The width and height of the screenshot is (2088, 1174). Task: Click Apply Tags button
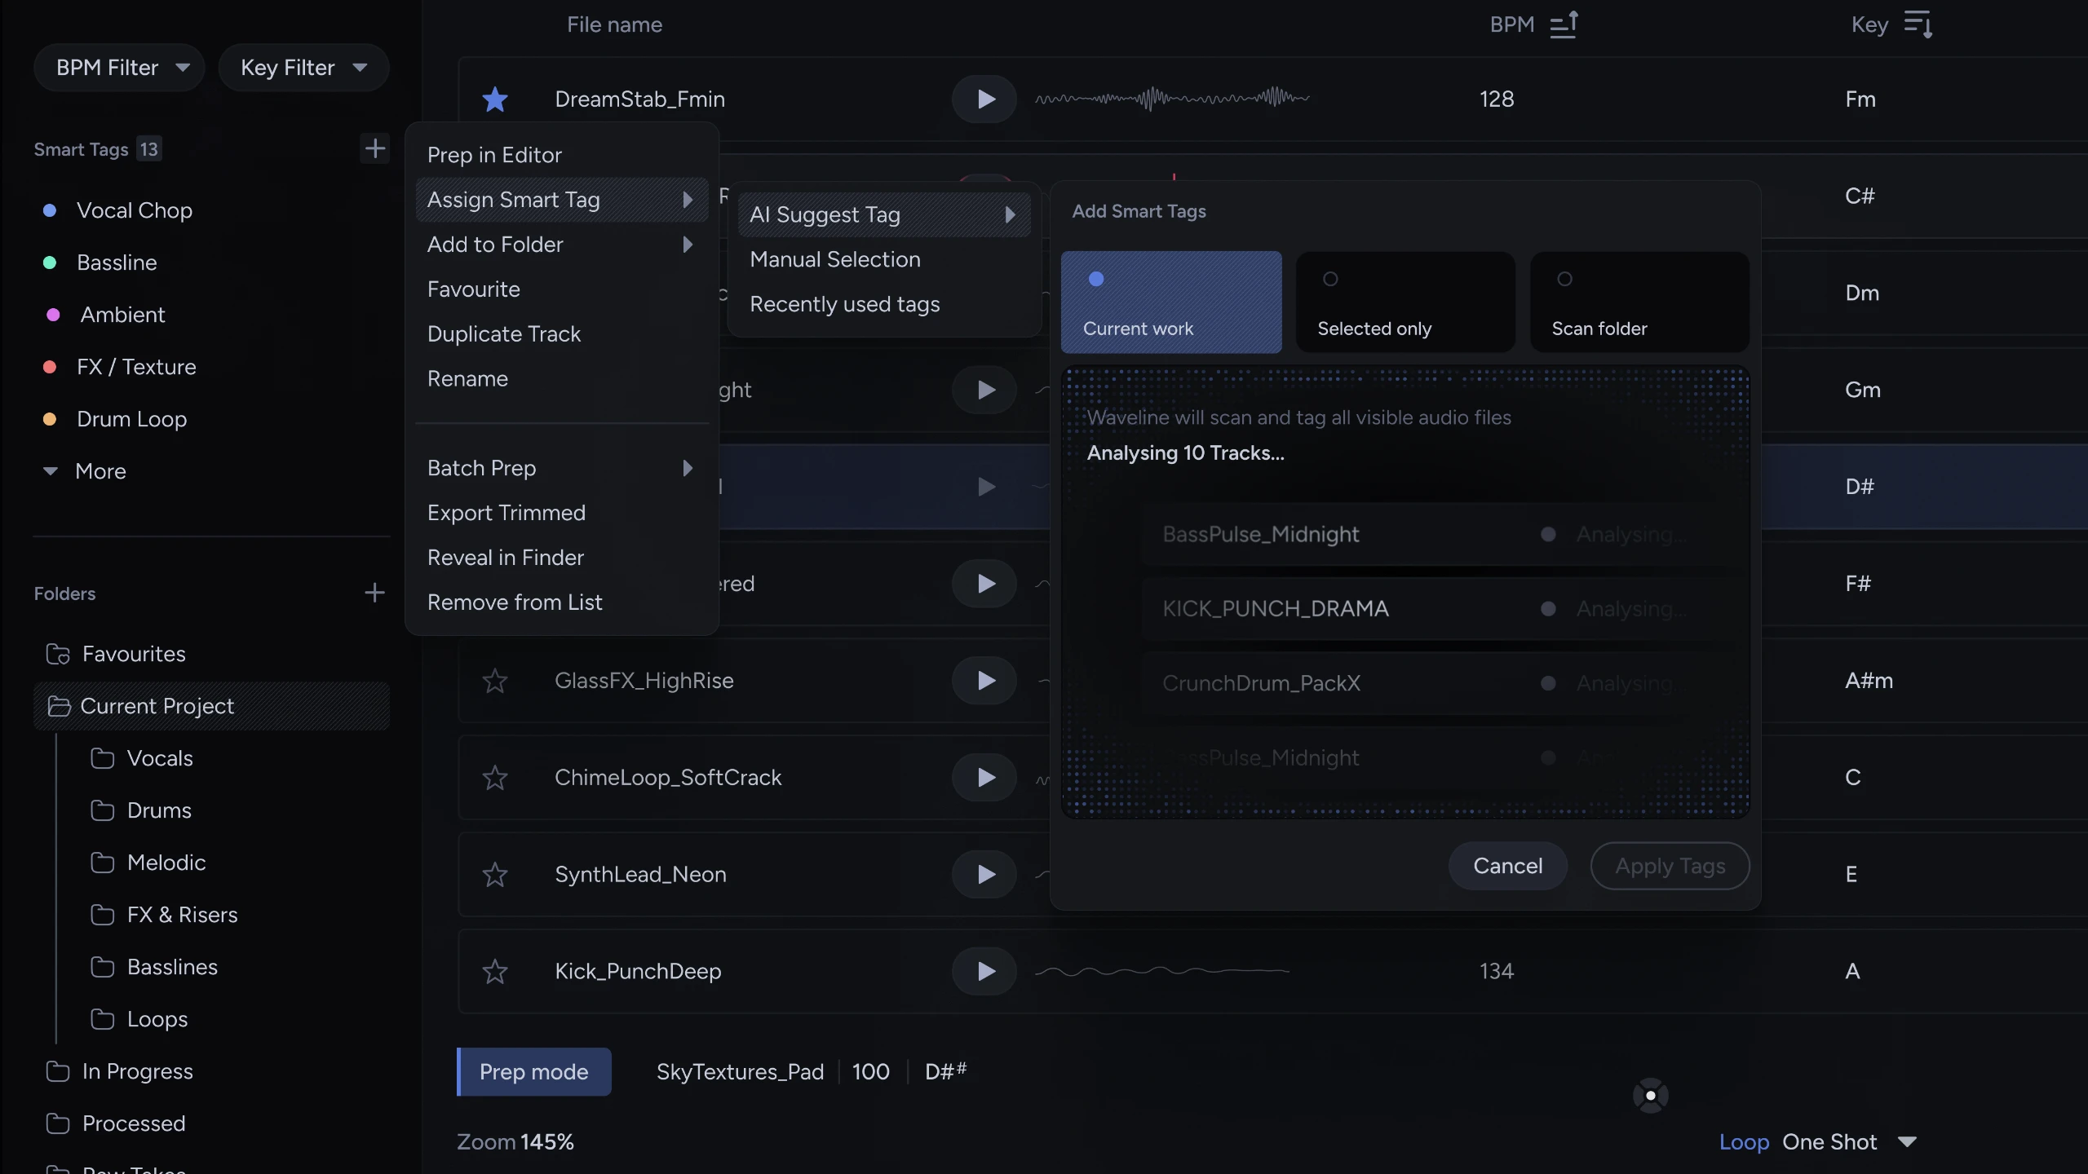pos(1670,866)
